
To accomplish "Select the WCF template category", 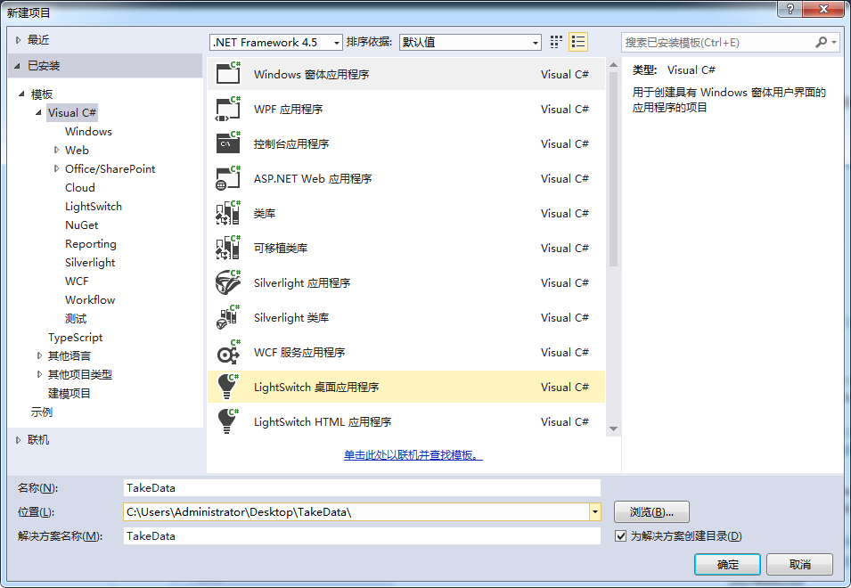I will (77, 281).
